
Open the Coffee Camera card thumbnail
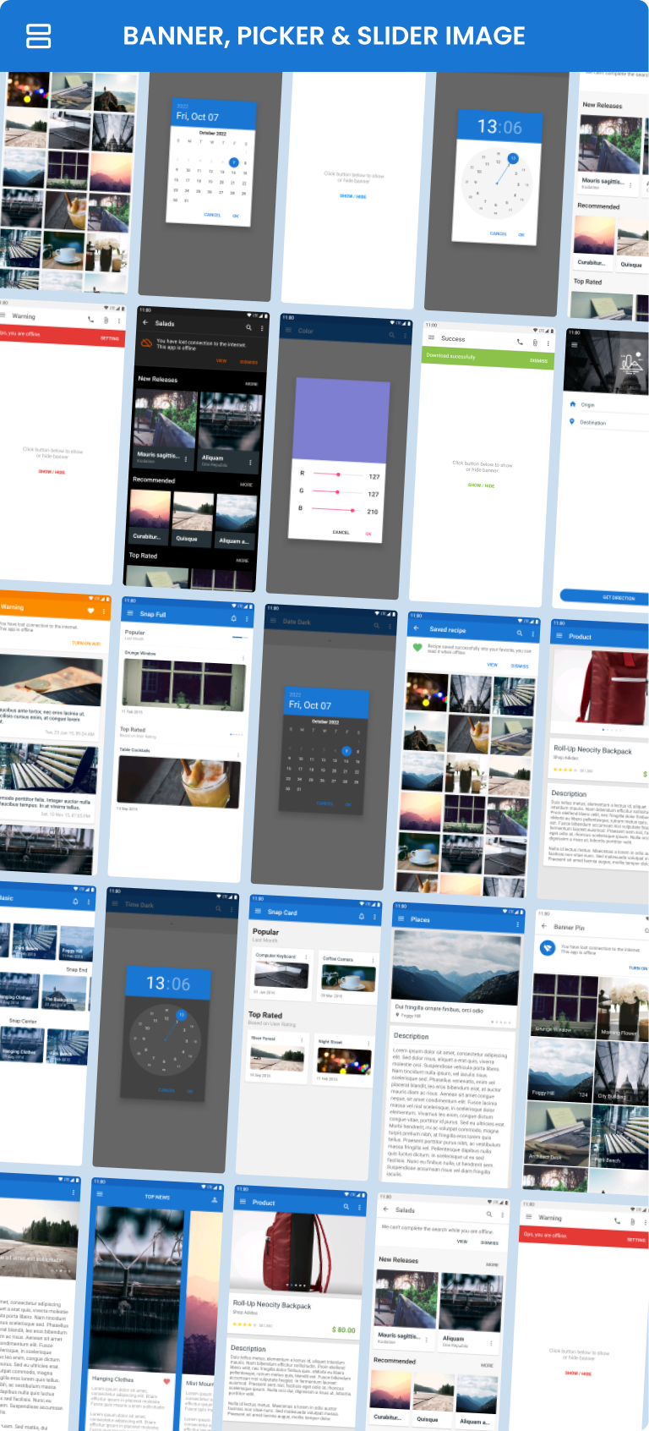tap(348, 978)
